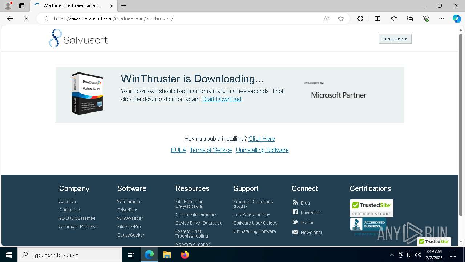Add this page to favorites star
465x262 pixels.
click(x=341, y=19)
